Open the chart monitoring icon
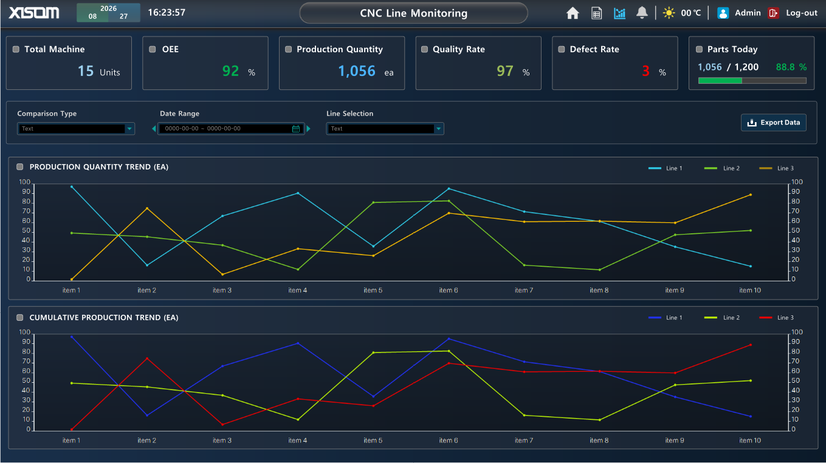826x463 pixels. [619, 13]
